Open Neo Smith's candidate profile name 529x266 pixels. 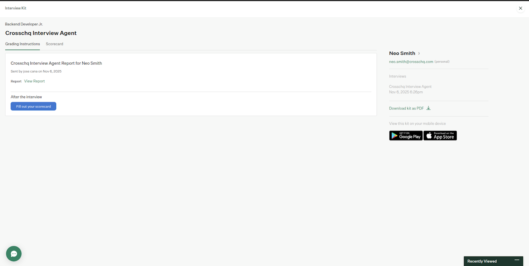[x=402, y=53]
